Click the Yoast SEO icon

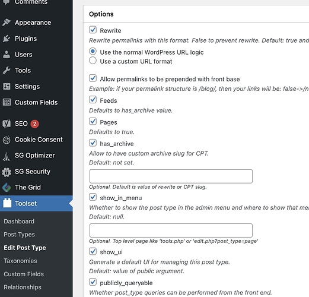(x=7, y=124)
